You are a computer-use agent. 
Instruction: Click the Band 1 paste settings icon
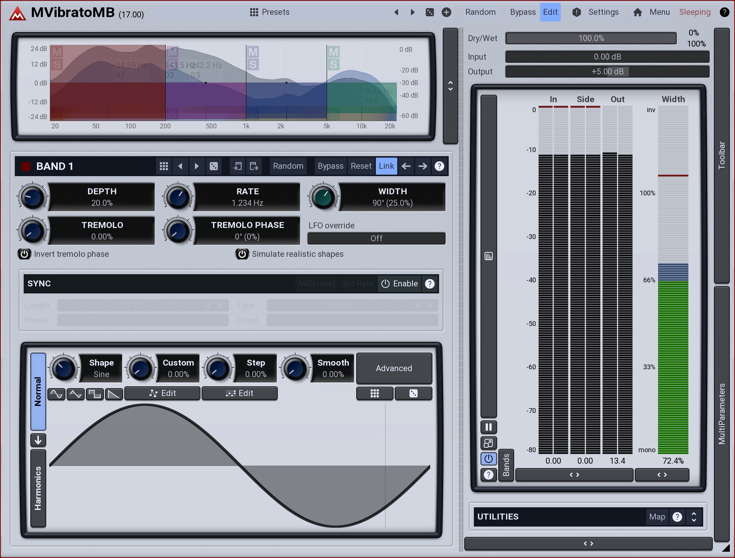coord(254,166)
